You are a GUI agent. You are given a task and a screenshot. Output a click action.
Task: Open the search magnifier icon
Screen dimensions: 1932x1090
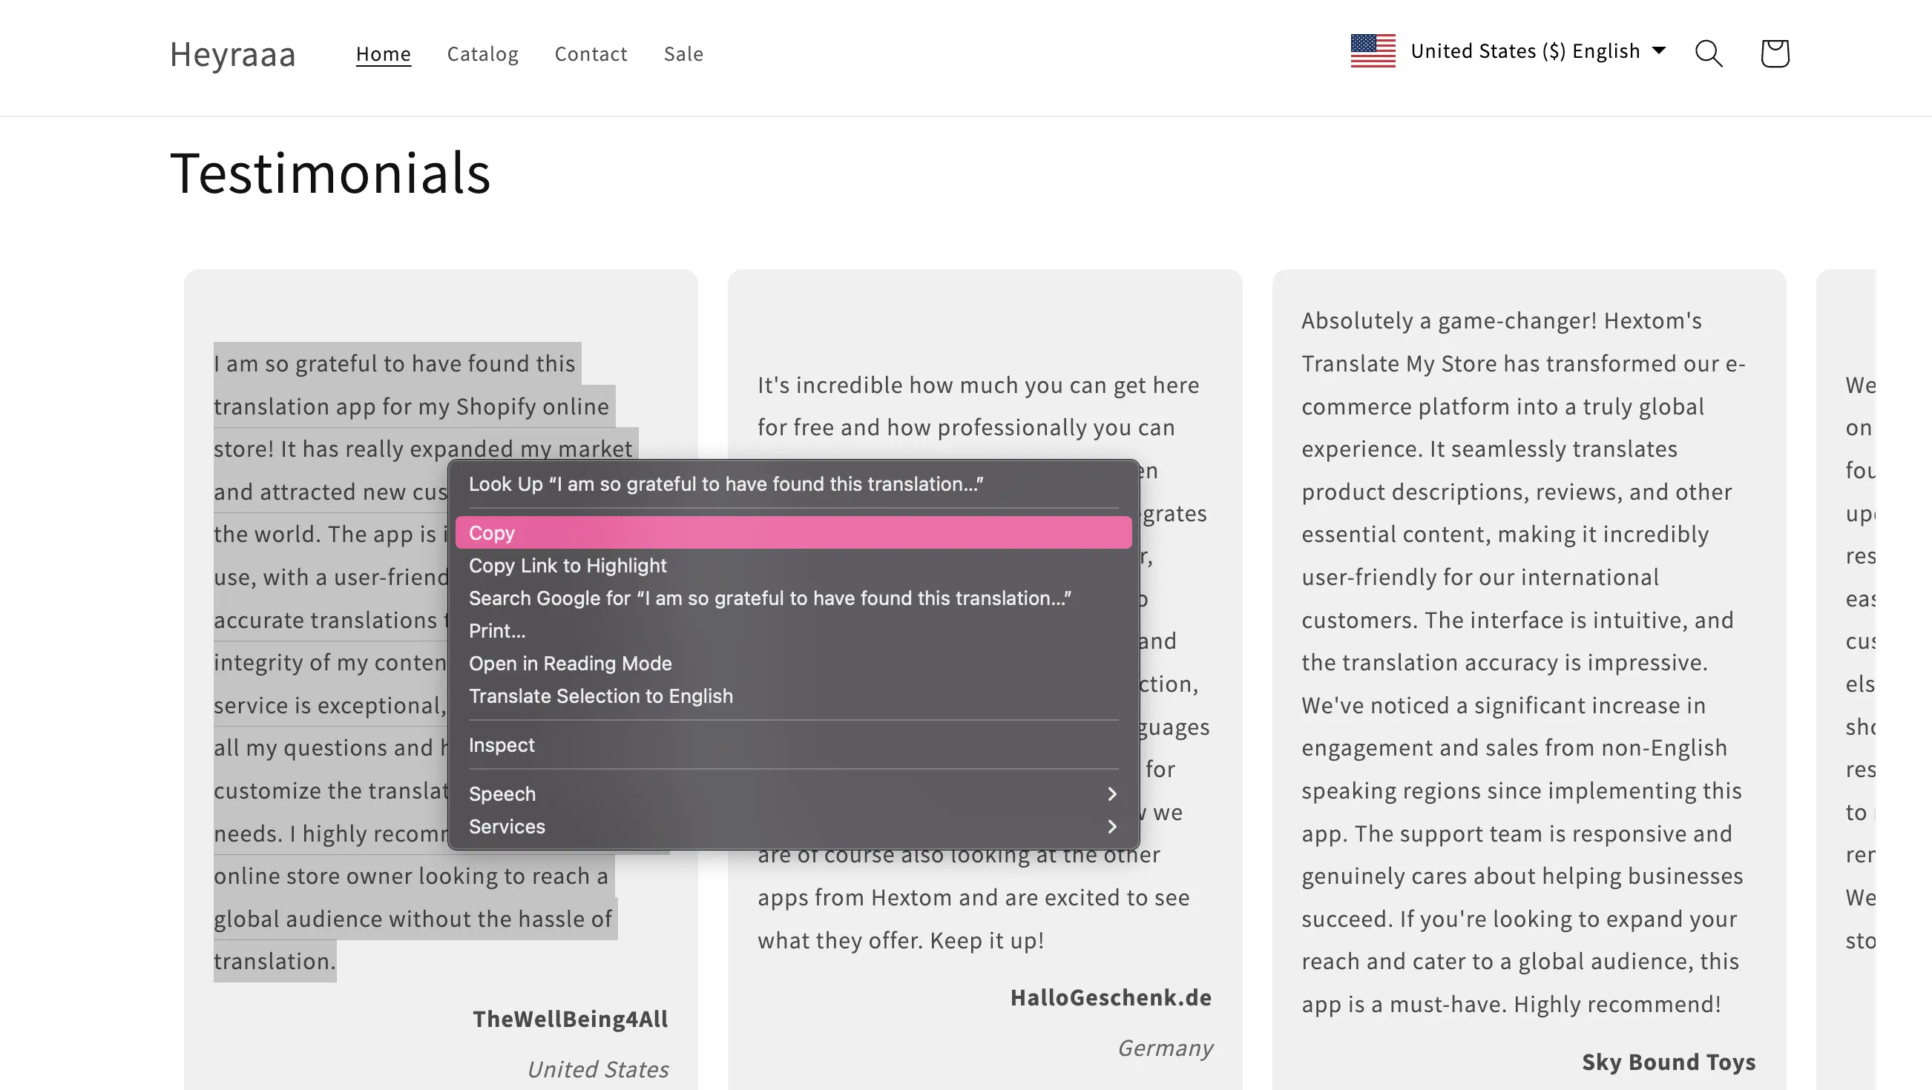click(x=1709, y=53)
